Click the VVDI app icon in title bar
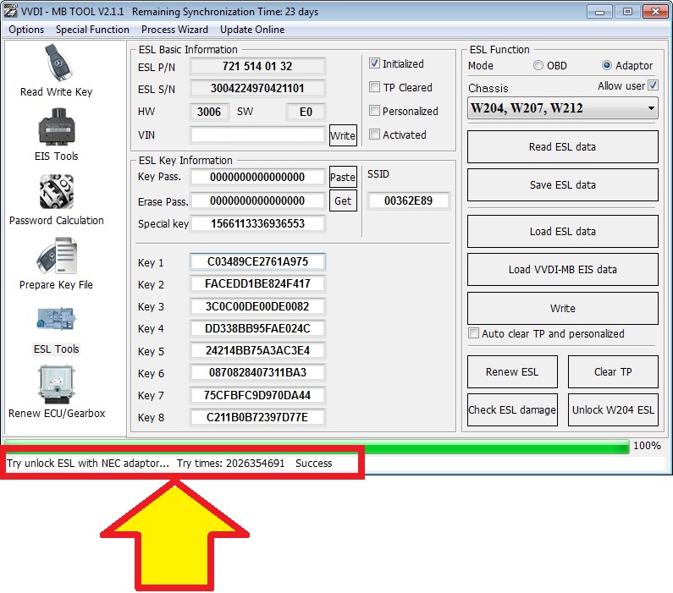Screen dimensions: 673x593 (x=10, y=11)
